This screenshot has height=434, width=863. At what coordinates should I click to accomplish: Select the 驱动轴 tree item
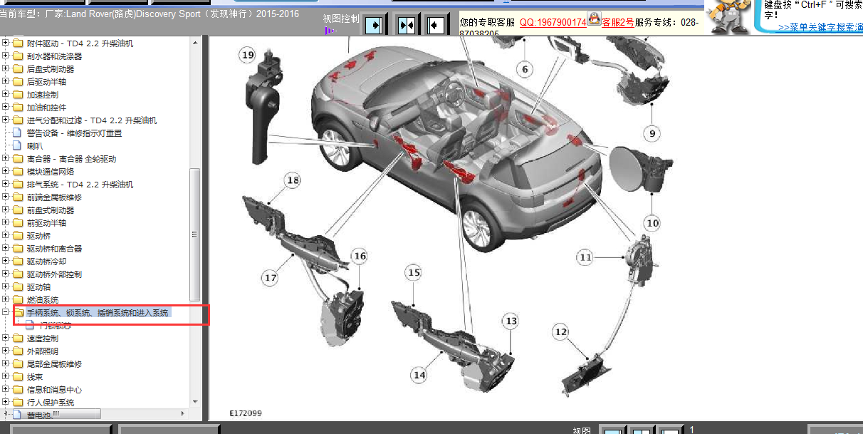pyautogui.click(x=38, y=287)
